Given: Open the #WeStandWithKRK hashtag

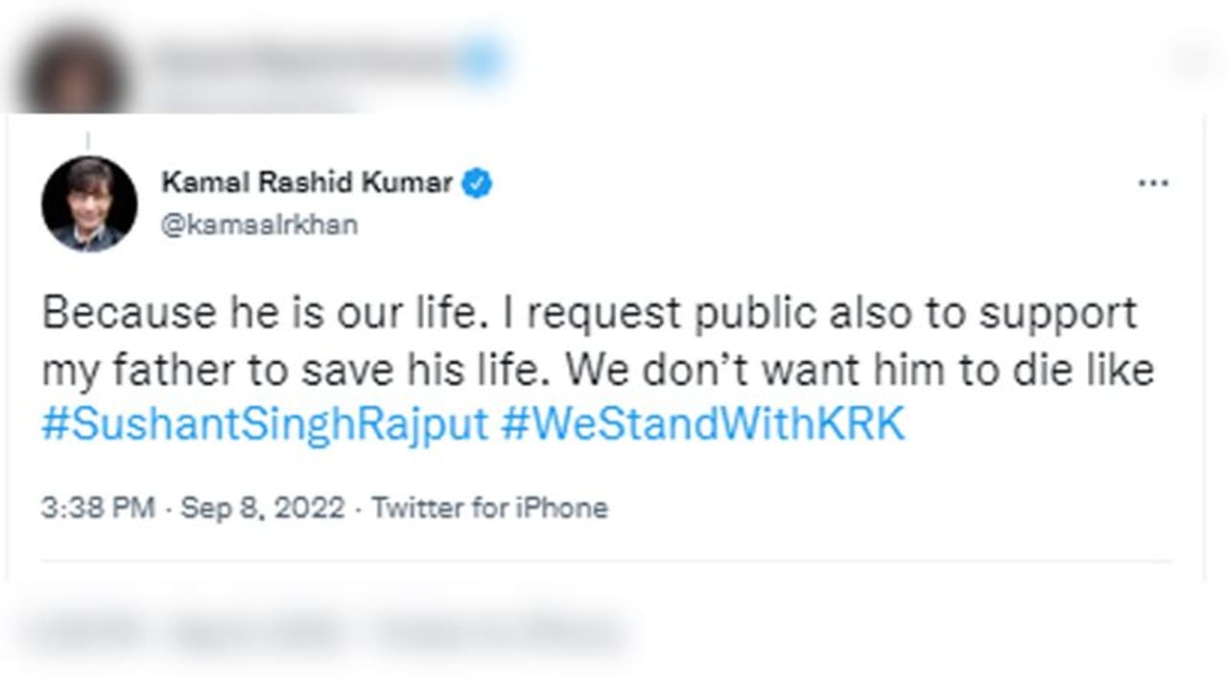Looking at the screenshot, I should [702, 425].
